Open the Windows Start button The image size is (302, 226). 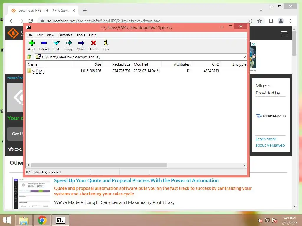[7, 220]
